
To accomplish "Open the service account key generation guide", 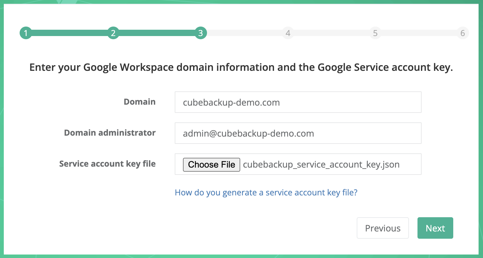I will [x=266, y=192].
